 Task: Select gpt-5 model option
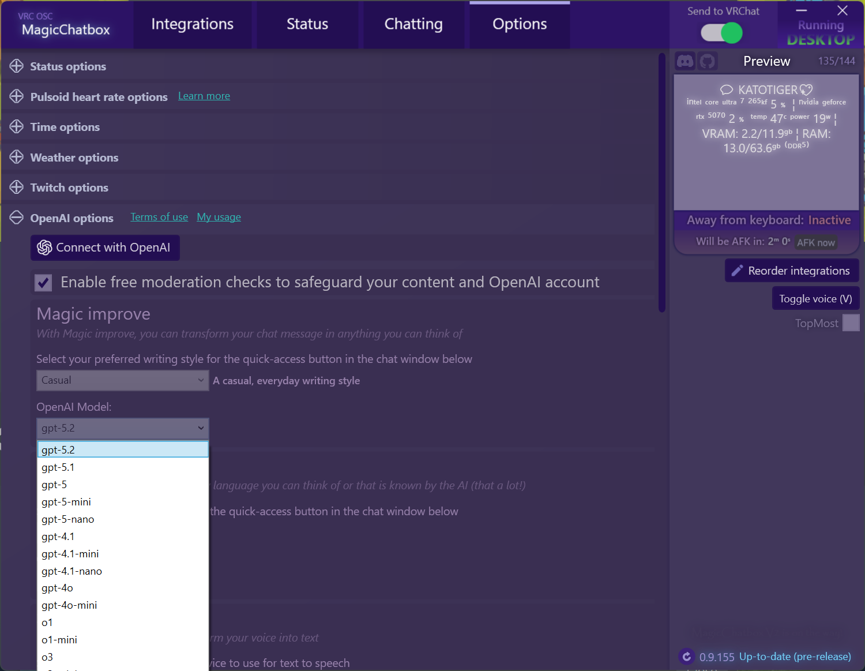(x=123, y=485)
